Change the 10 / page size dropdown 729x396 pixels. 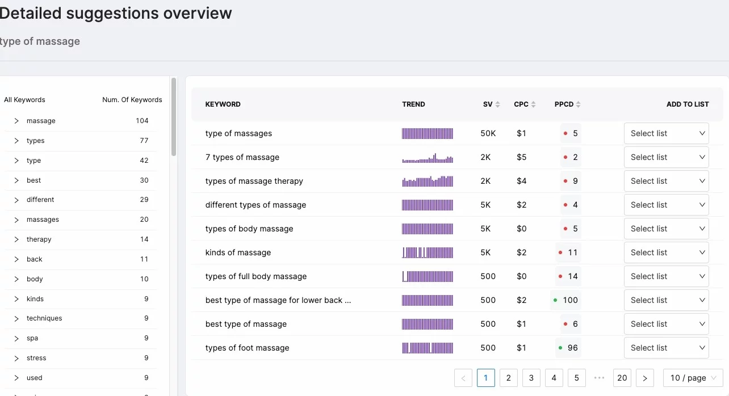pos(693,378)
